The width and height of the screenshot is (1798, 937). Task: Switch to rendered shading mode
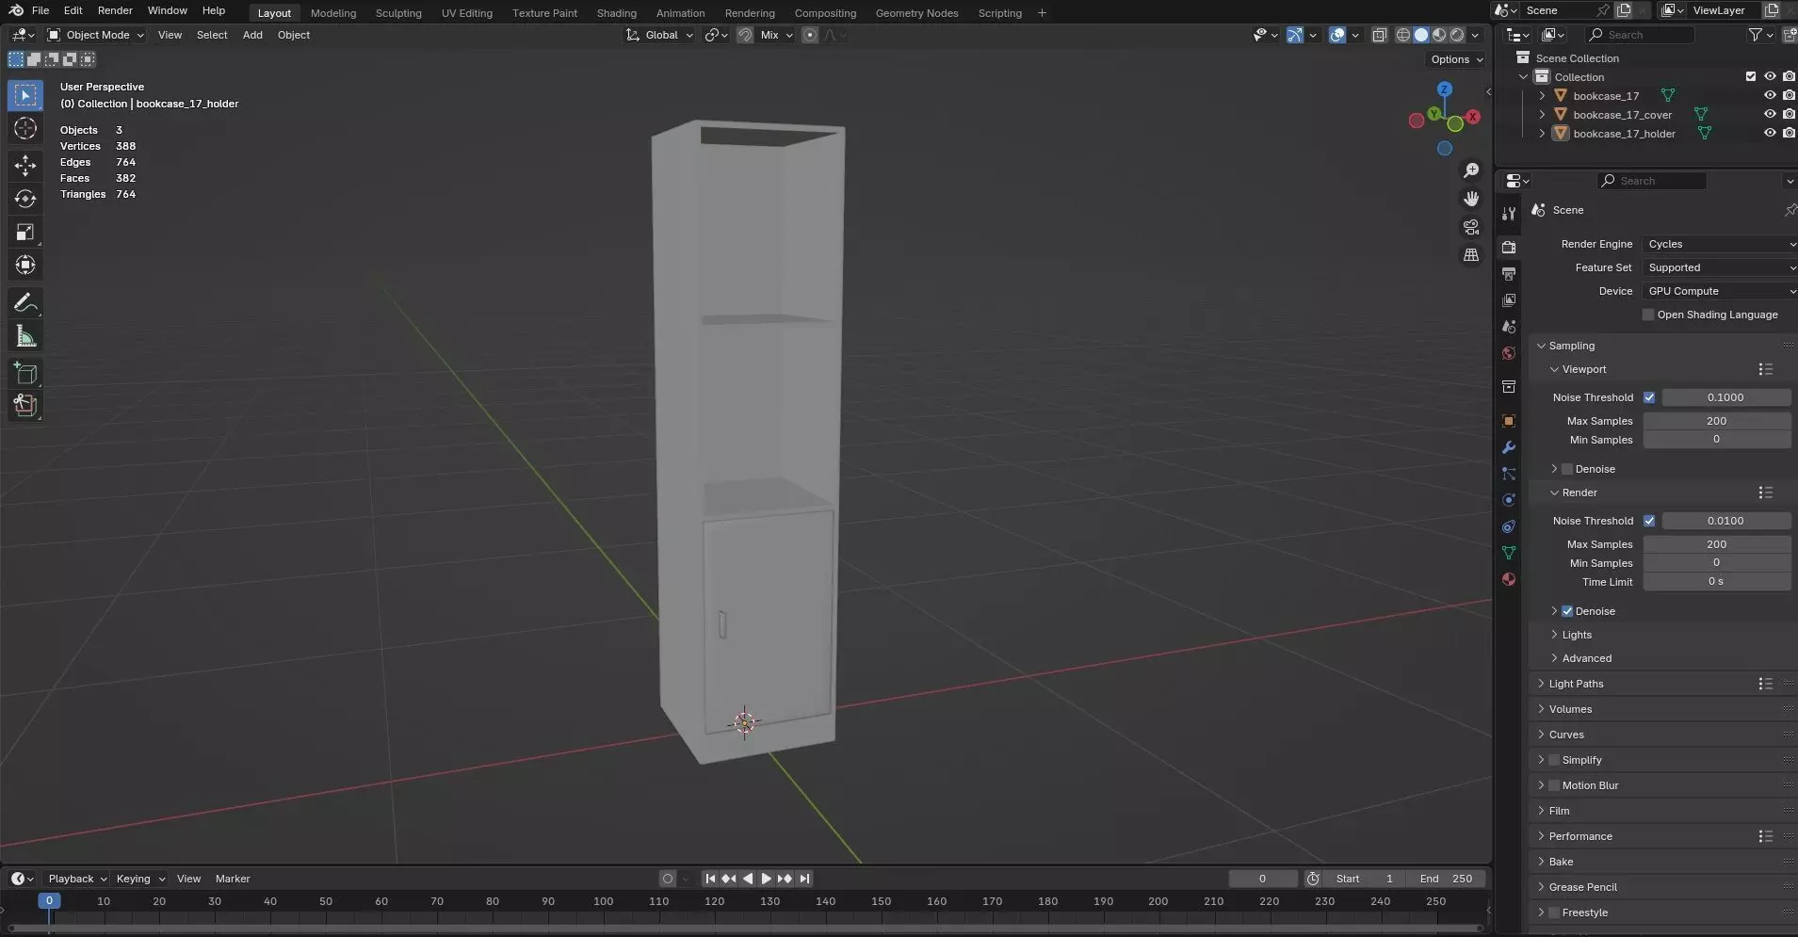[x=1457, y=35]
